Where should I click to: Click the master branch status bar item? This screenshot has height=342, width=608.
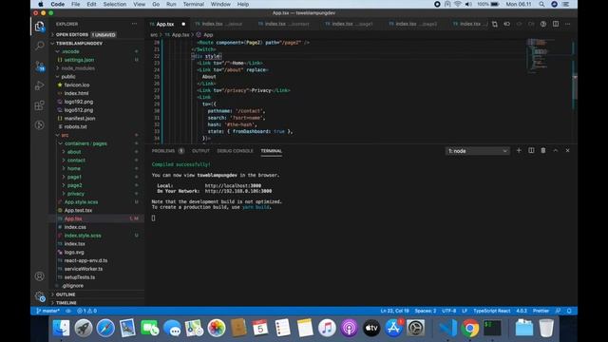click(x=47, y=311)
